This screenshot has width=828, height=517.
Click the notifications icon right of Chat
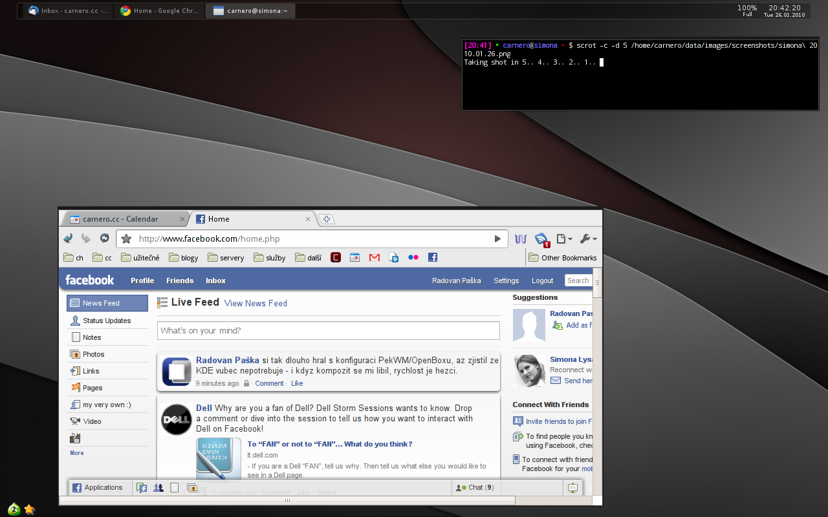[x=572, y=488]
